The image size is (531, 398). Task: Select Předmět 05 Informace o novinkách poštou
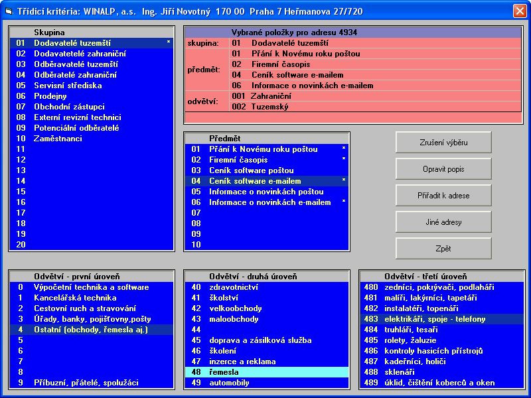click(267, 192)
